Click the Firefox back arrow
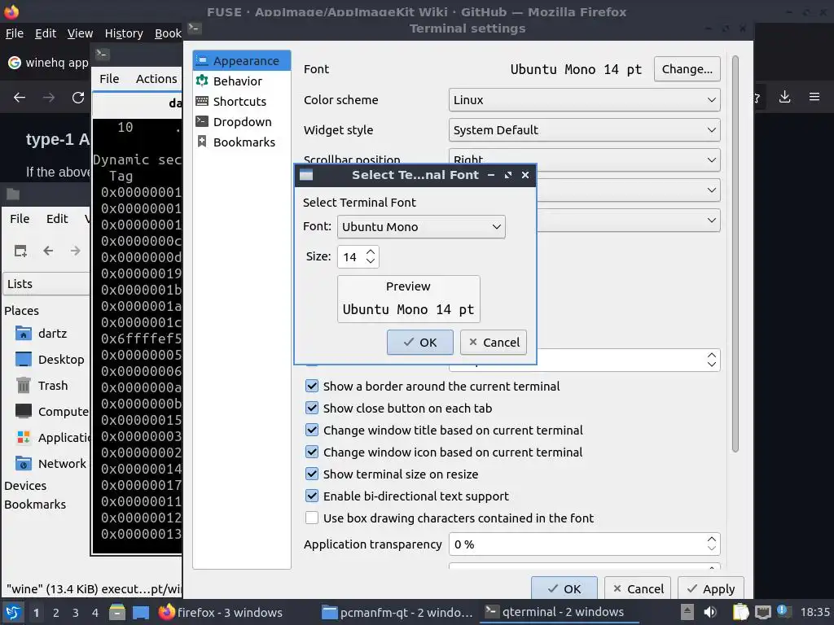 click(20, 98)
